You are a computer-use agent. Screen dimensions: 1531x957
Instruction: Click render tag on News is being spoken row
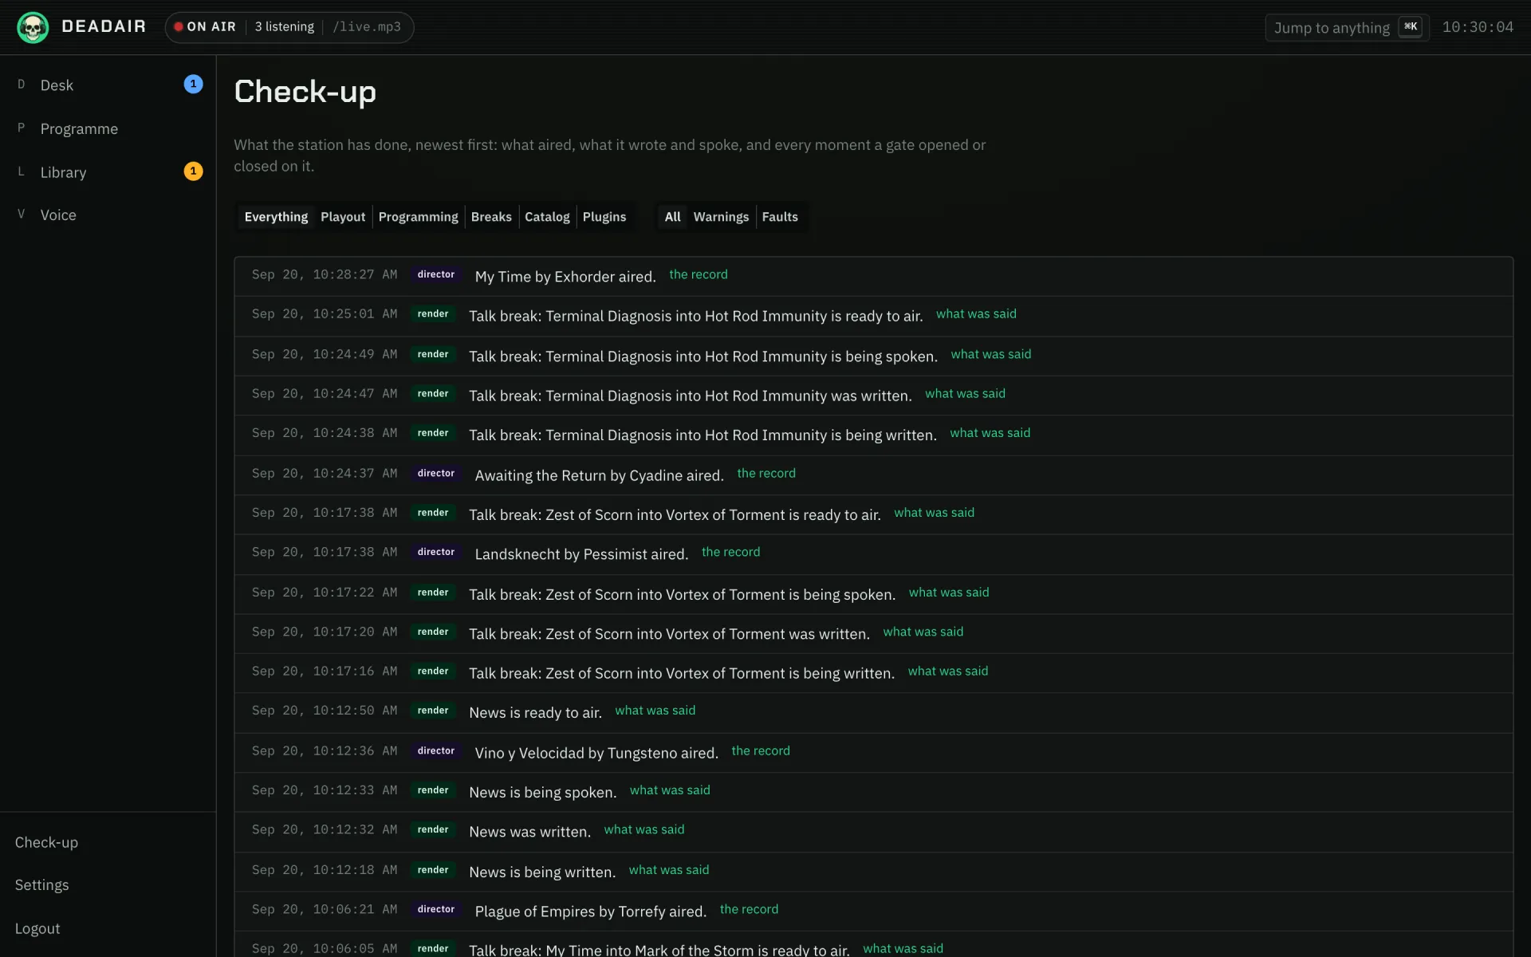tap(433, 790)
